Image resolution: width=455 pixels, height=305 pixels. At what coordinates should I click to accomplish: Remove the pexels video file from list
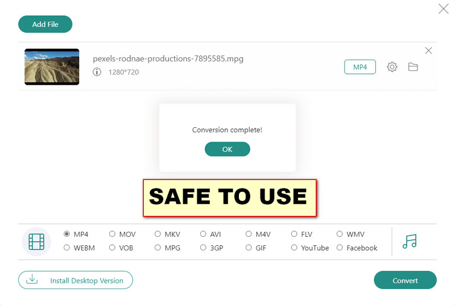tap(428, 51)
